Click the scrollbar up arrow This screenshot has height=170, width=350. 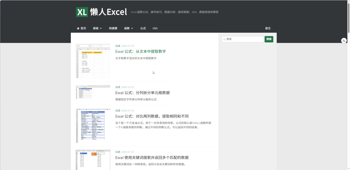(348, 1)
